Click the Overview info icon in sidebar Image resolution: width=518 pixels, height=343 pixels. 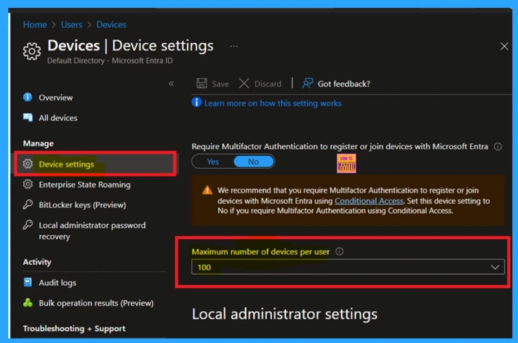(27, 97)
